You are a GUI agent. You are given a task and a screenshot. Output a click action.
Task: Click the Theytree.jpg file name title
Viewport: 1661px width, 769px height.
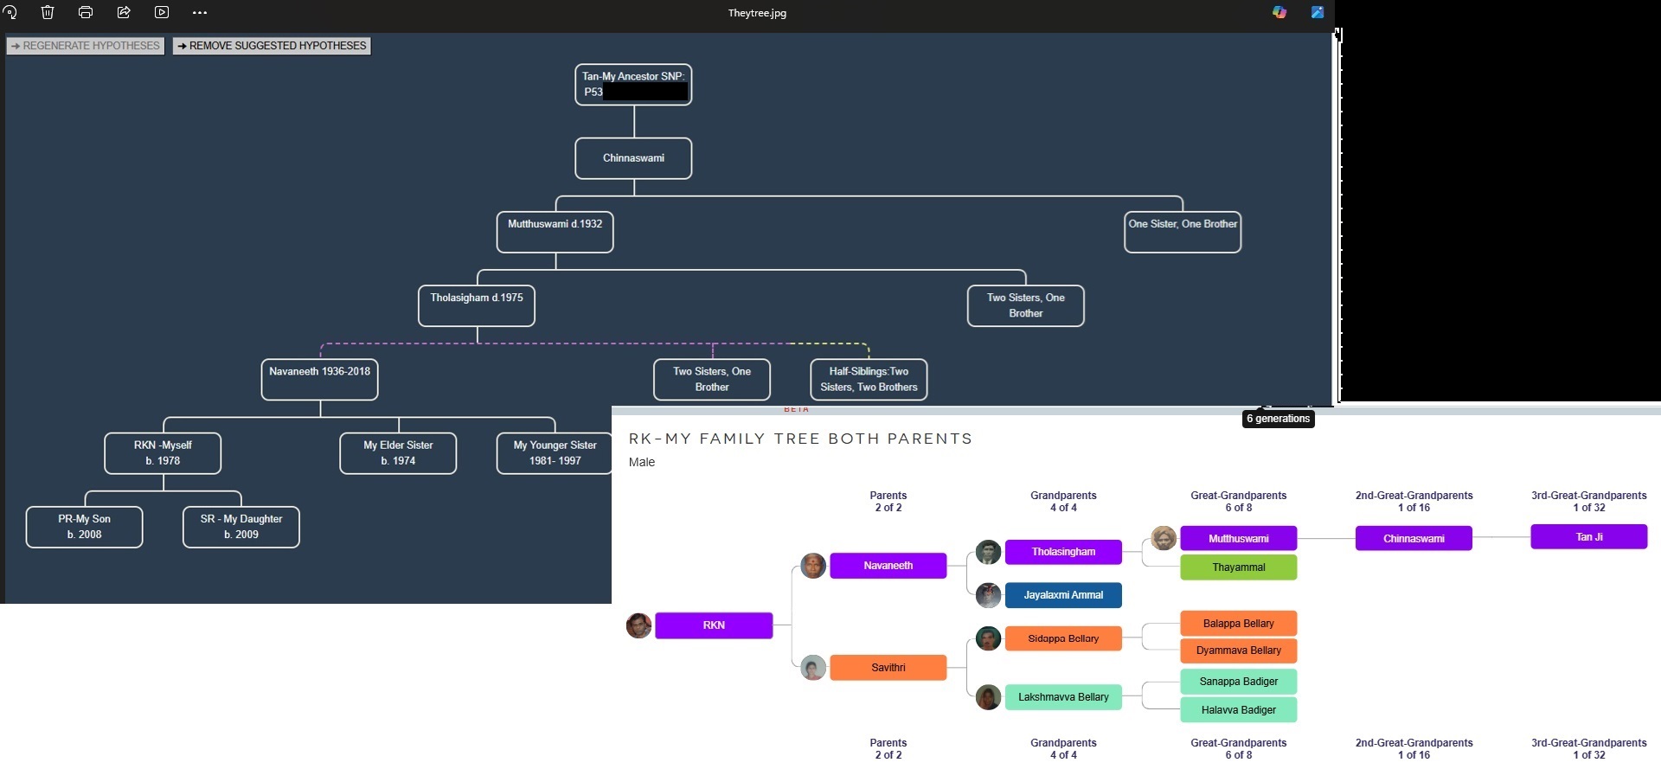click(757, 13)
